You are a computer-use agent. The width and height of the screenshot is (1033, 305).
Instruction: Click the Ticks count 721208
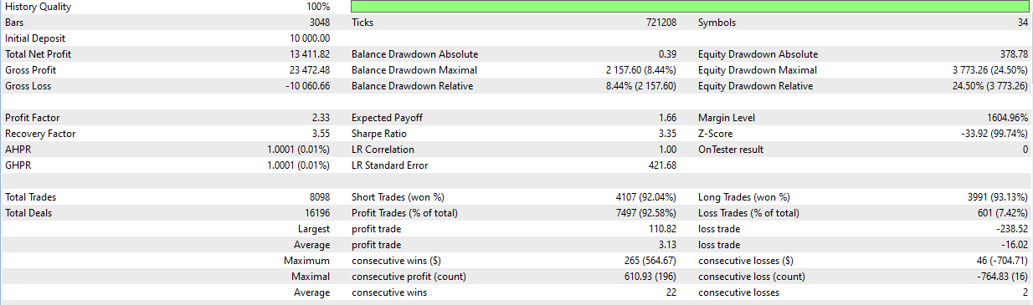[660, 23]
